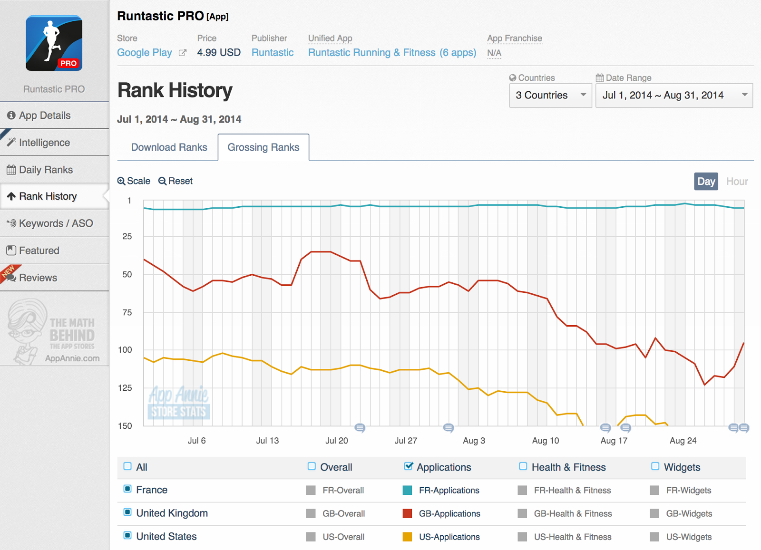
Task: Open the Date Range dropdown
Action: tap(674, 96)
